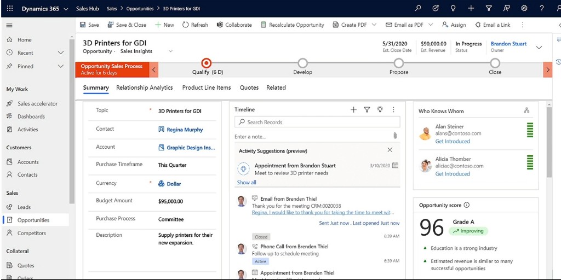This screenshot has height=280, width=561.
Task: Open Regina Murphy contact link
Action: 185,130
